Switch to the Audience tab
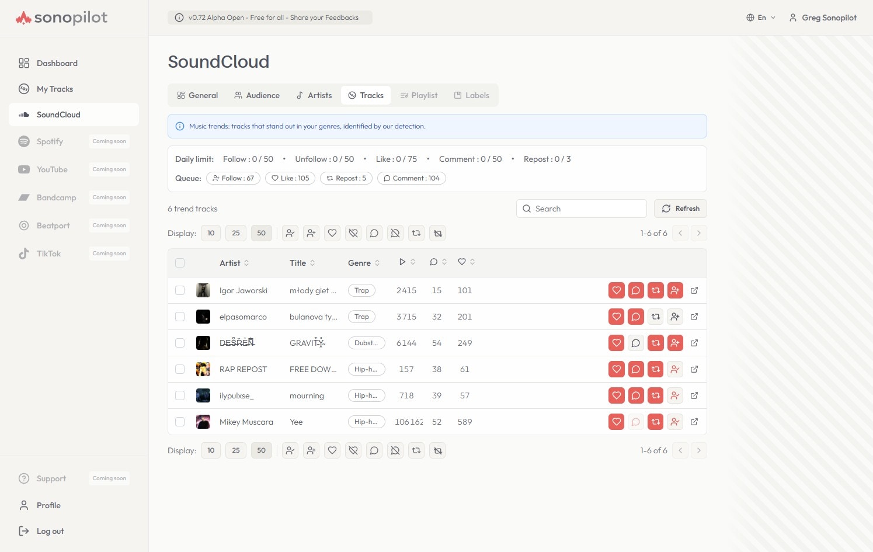 tap(257, 95)
